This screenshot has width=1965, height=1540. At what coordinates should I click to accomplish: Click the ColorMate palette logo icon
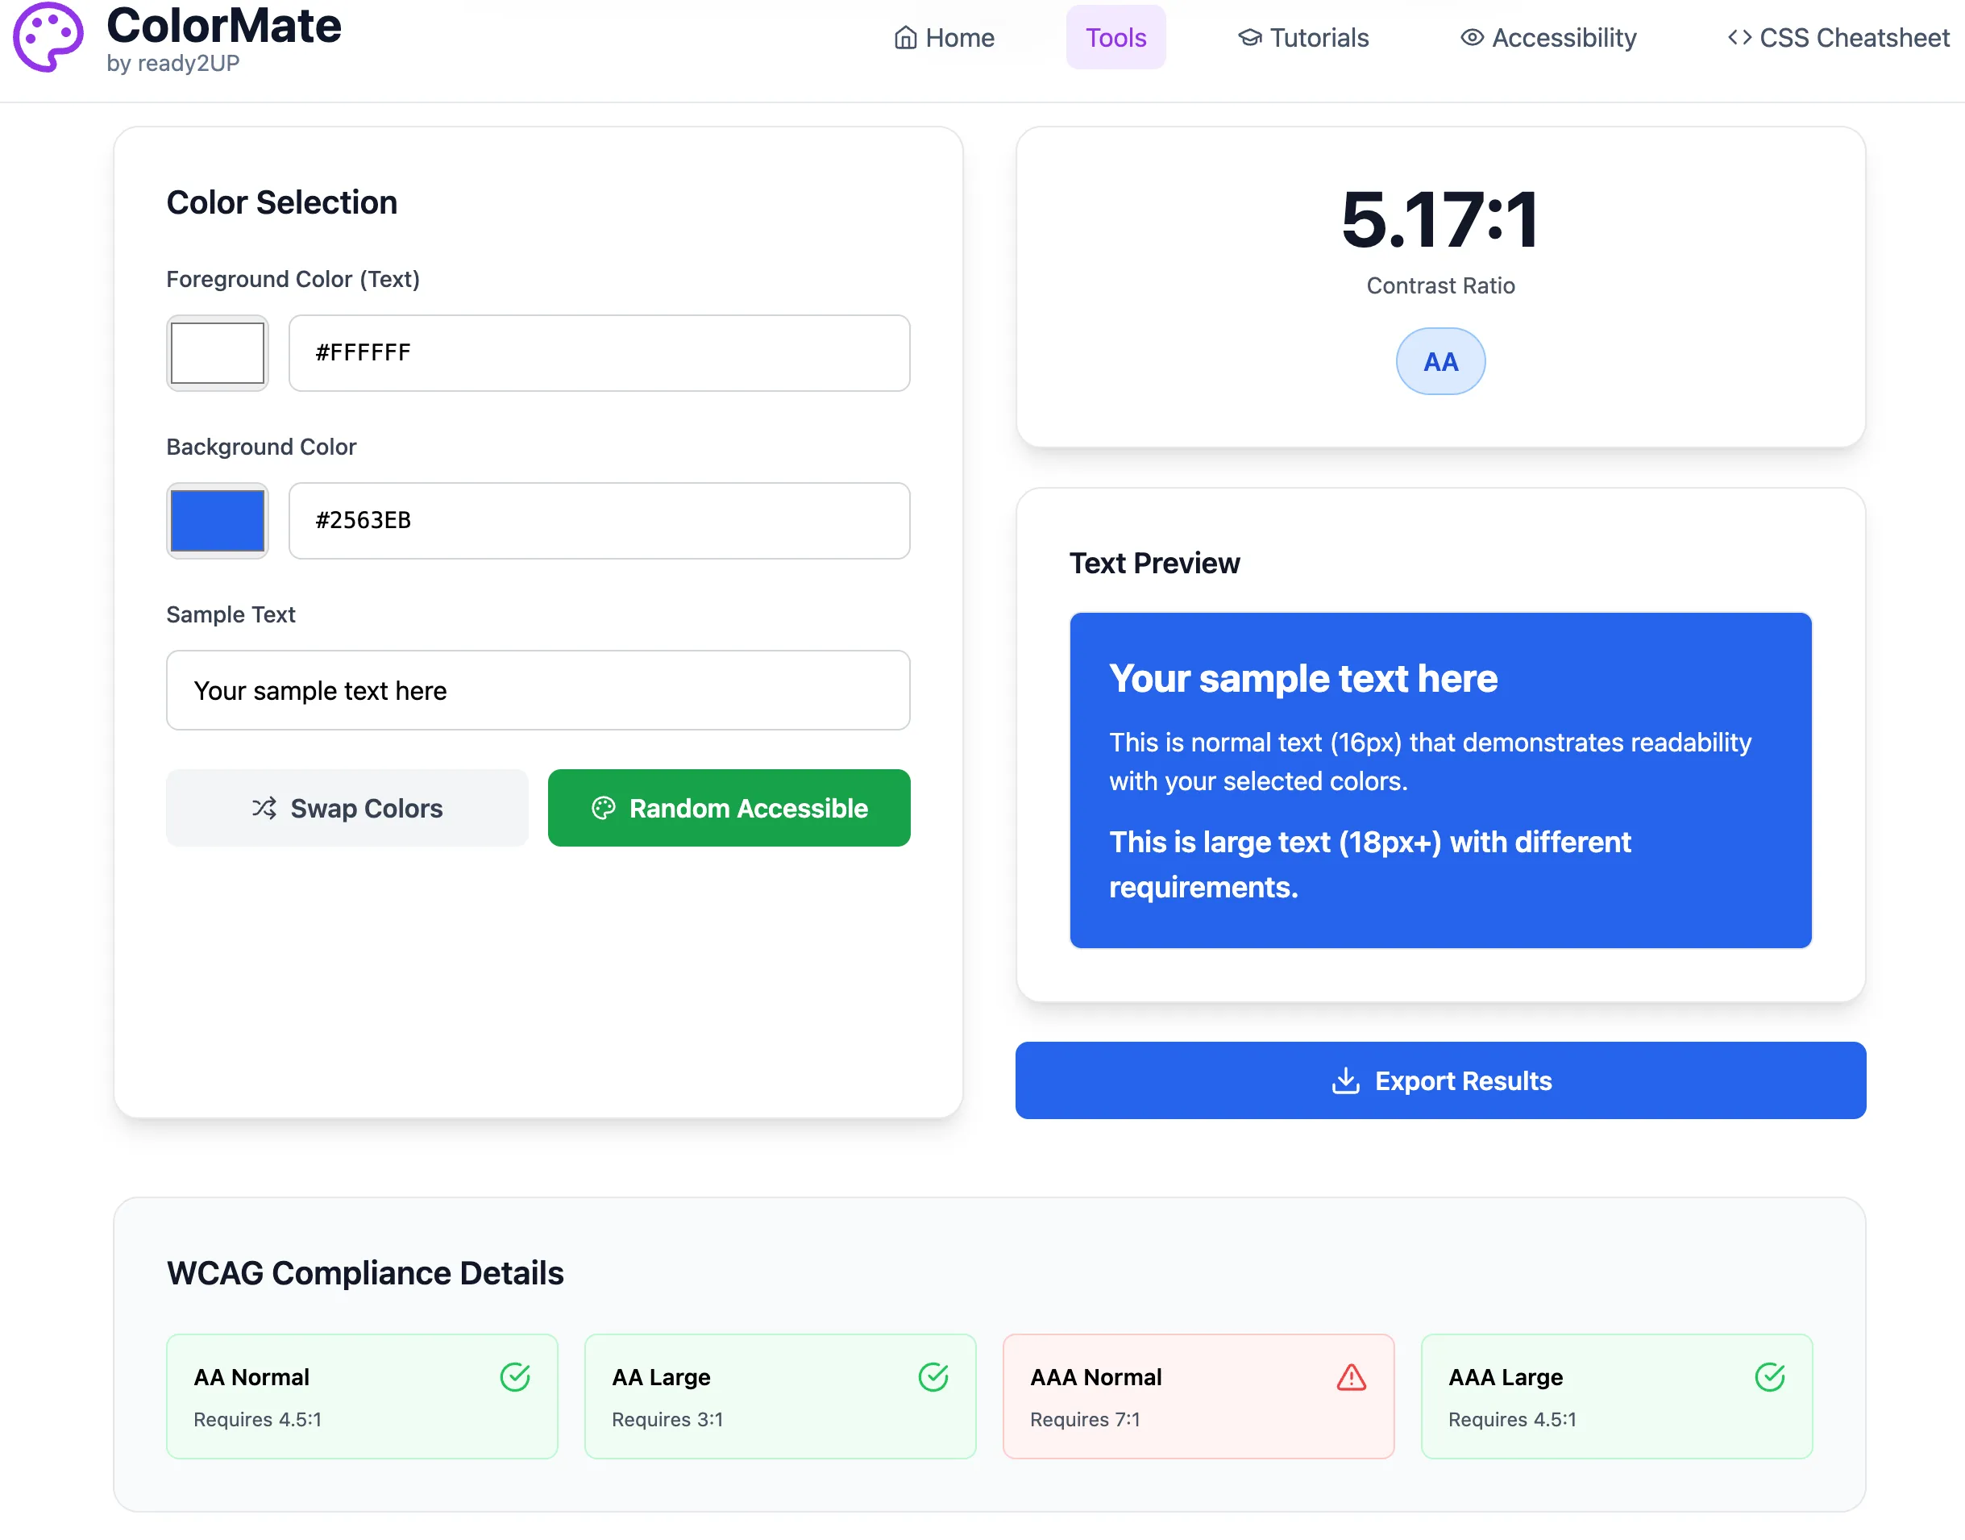(x=48, y=37)
